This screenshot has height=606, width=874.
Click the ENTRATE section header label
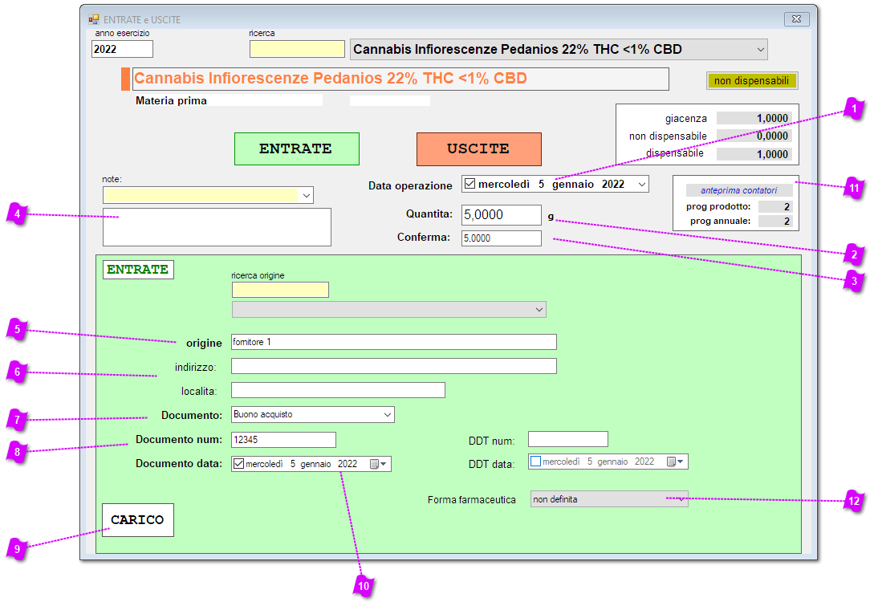click(x=138, y=269)
